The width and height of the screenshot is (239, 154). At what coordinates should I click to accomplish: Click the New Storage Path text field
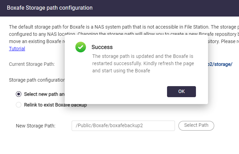point(123,126)
